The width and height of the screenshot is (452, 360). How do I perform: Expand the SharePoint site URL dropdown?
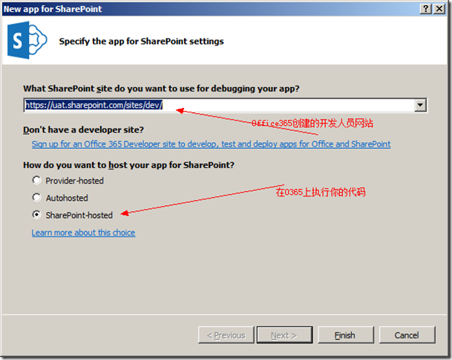pyautogui.click(x=420, y=105)
